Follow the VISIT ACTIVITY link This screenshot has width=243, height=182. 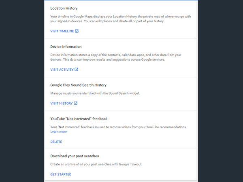pos(62,70)
